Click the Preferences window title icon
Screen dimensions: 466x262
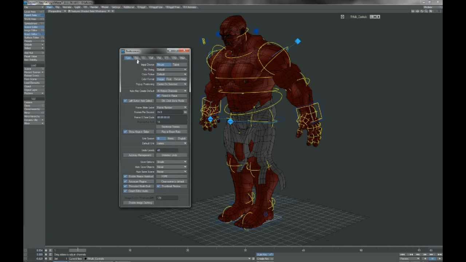[x=123, y=51]
